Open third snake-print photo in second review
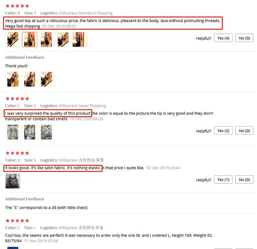 46,132
